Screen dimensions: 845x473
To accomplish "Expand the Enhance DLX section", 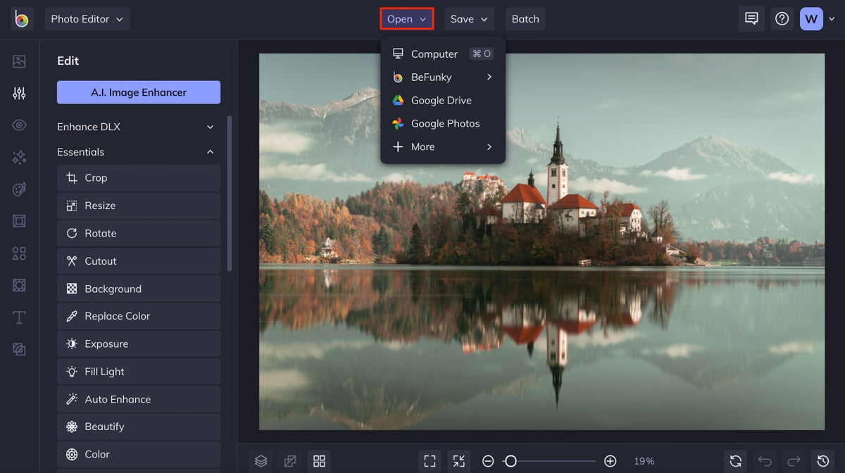I will [x=136, y=127].
